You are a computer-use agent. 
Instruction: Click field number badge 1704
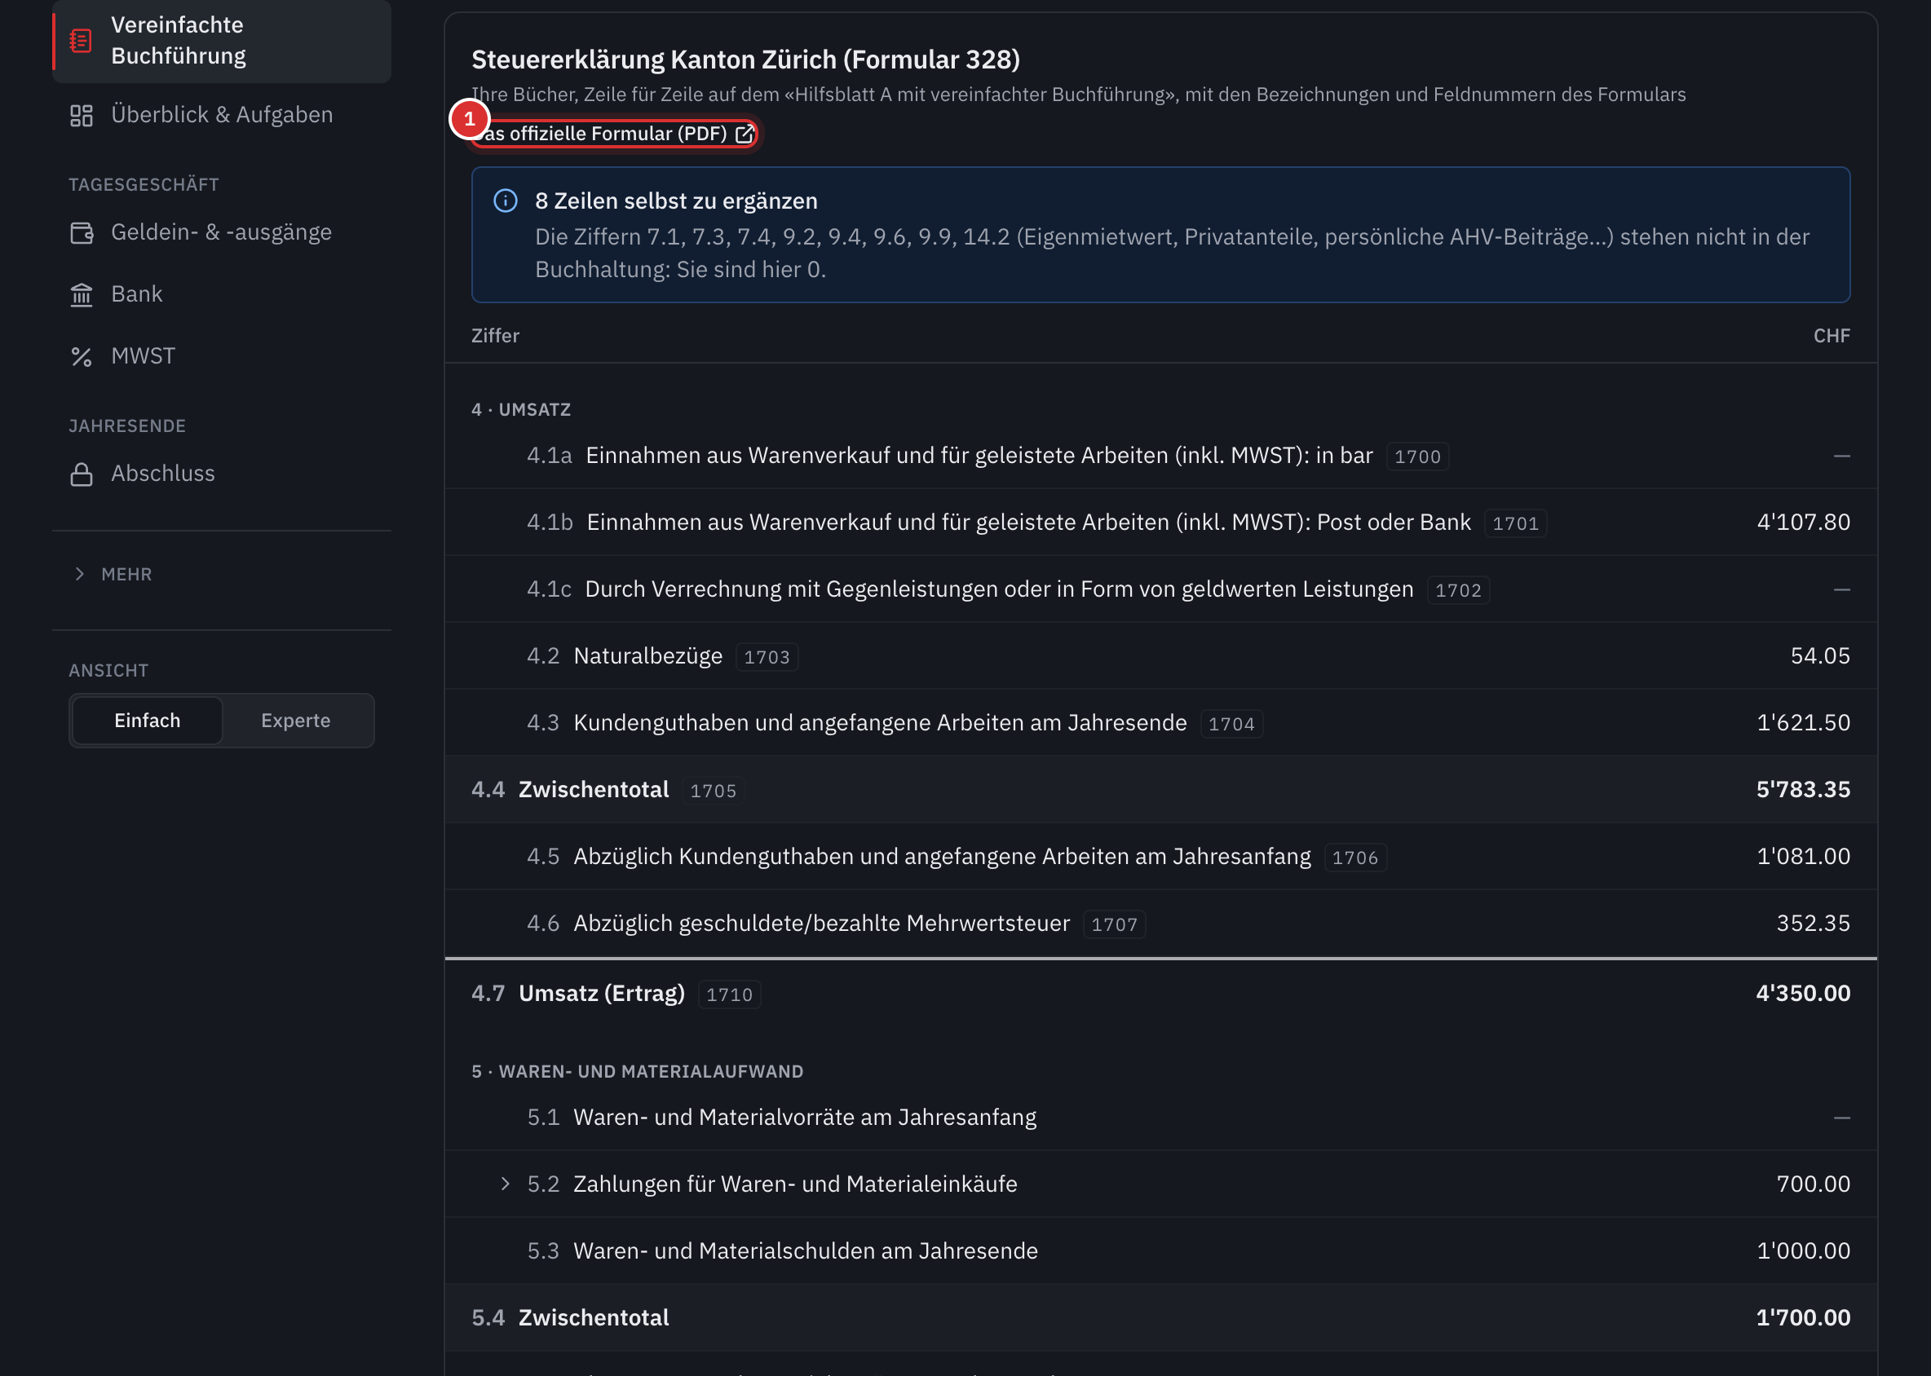coord(1231,725)
